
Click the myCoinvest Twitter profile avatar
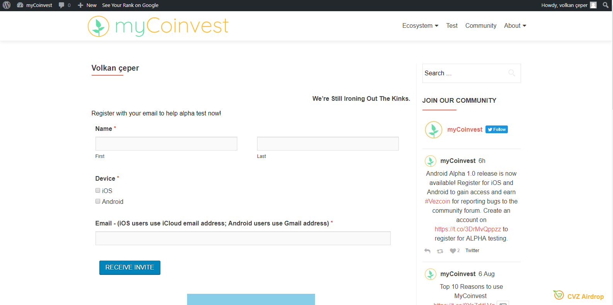point(434,130)
